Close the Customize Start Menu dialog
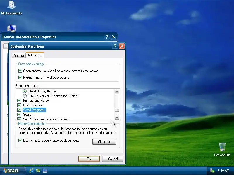 pyautogui.click(x=122, y=46)
